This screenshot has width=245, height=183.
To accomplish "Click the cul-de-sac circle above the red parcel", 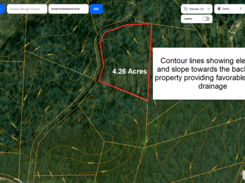I will [x=130, y=19].
